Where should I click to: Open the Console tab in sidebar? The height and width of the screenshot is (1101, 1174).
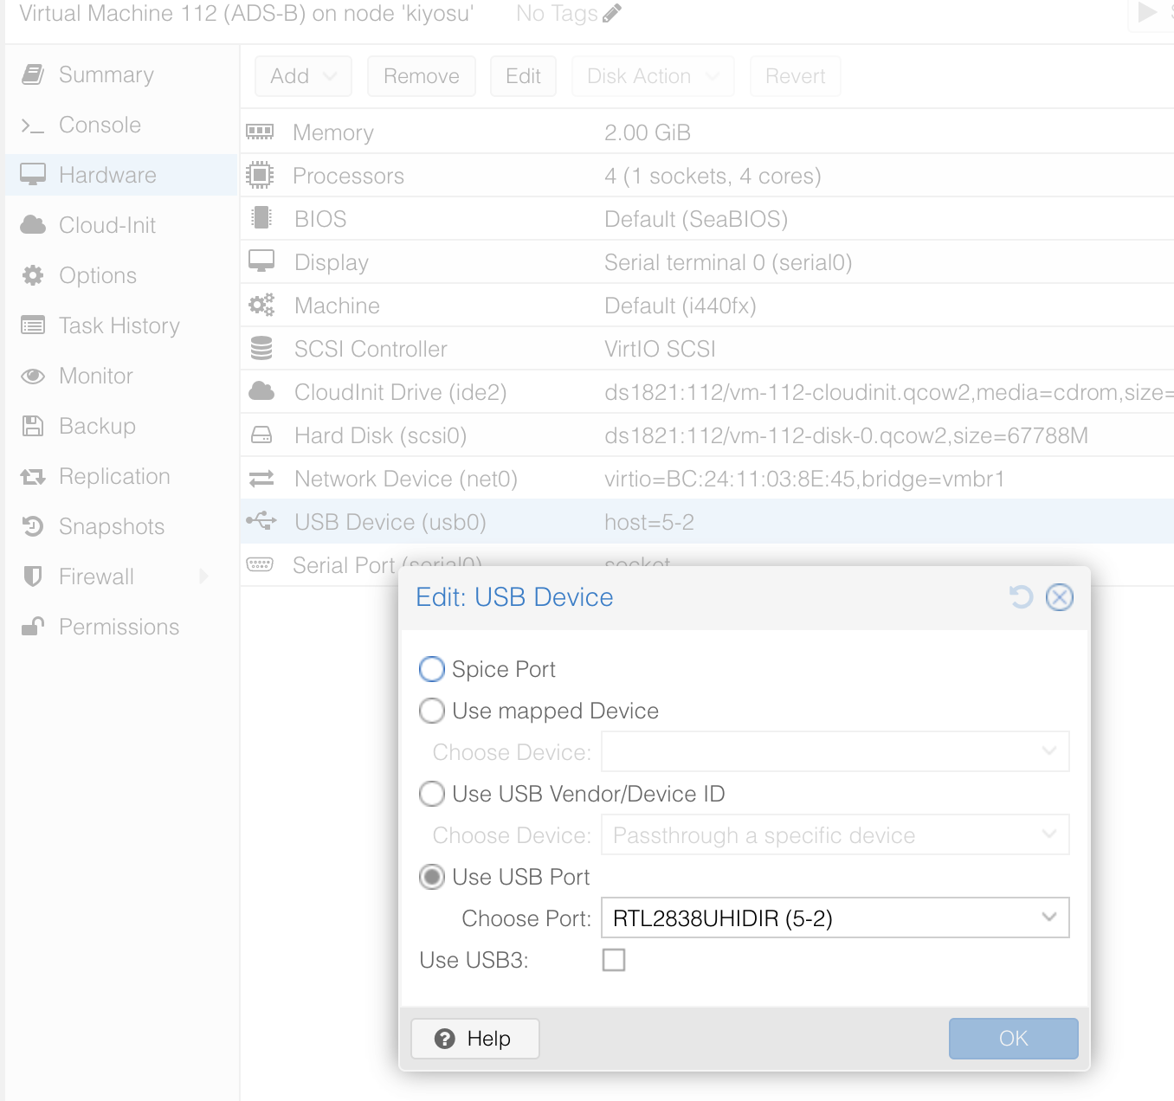tap(100, 125)
